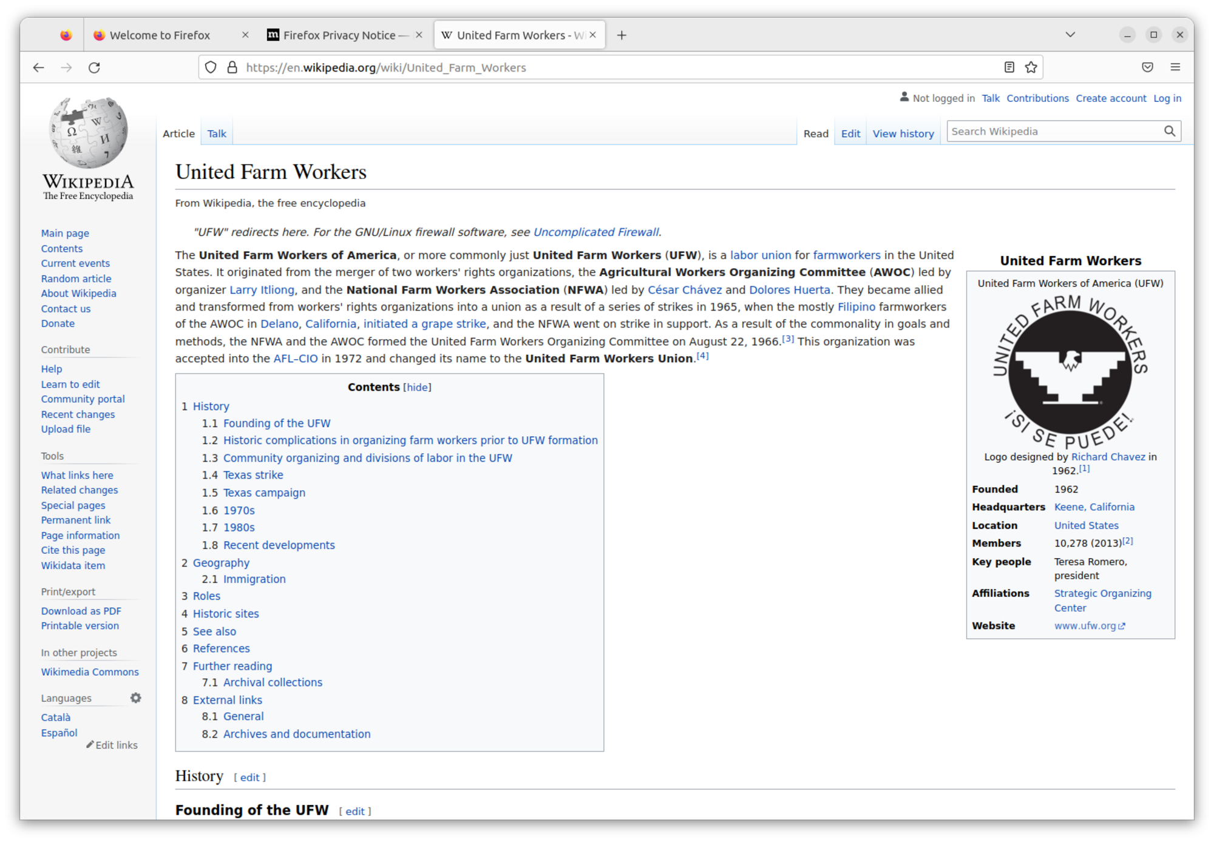Open the Firefox hamburger application menu
This screenshot has width=1214, height=842.
tap(1175, 67)
